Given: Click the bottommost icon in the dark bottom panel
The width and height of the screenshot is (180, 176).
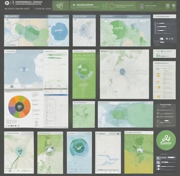Looking at the screenshot, I should pos(158,169).
